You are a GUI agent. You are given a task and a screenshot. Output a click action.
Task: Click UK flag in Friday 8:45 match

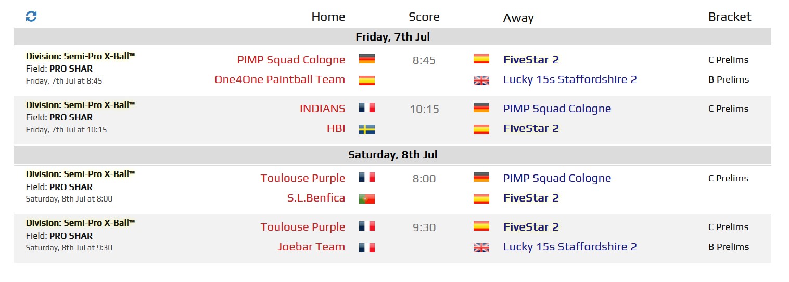(481, 80)
